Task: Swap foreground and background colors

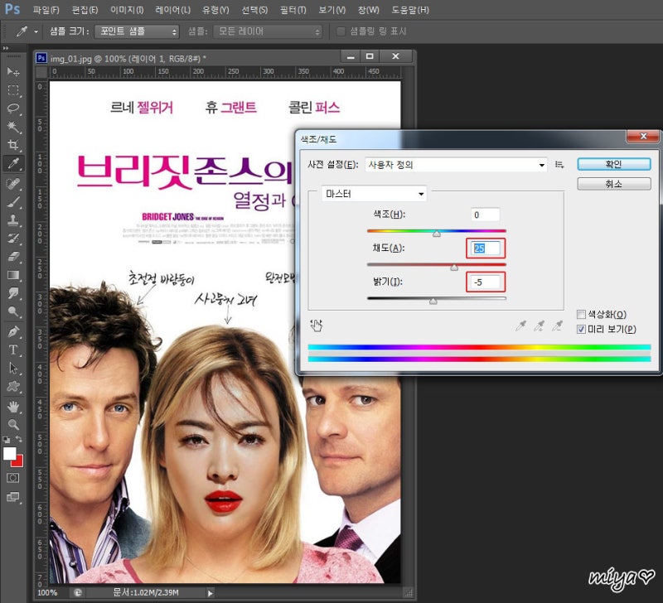Action: (x=18, y=439)
